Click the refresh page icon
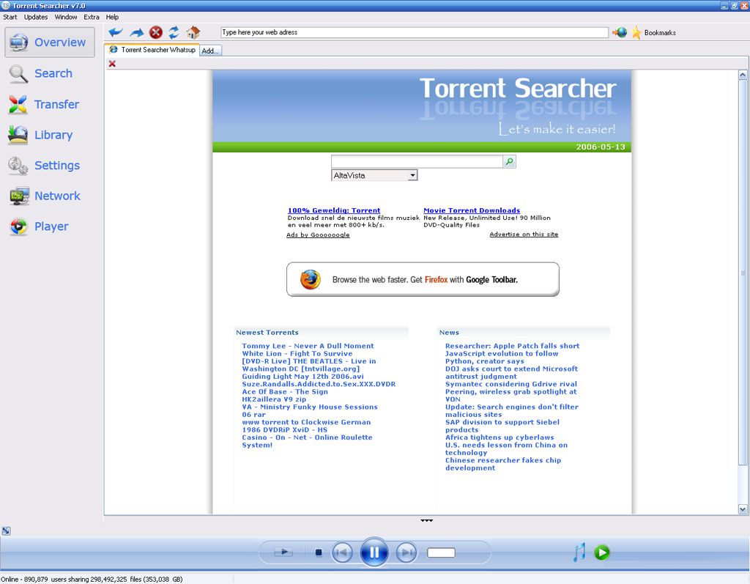This screenshot has height=584, width=750. coord(174,32)
